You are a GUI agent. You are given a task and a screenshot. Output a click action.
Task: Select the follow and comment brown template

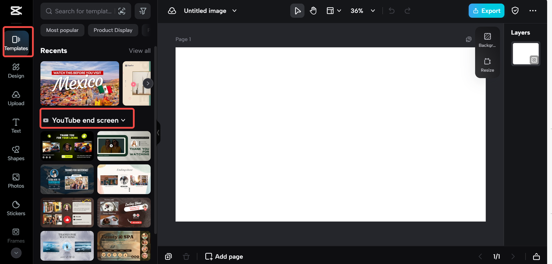67,213
